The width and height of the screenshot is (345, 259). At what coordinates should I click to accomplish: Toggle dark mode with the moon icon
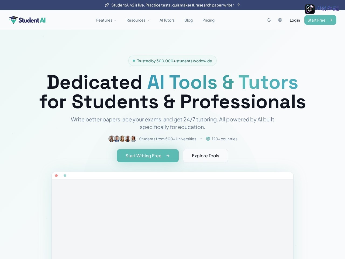click(269, 20)
